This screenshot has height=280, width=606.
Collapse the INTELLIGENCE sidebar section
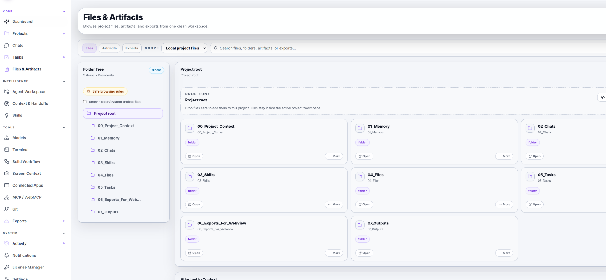coord(64,81)
